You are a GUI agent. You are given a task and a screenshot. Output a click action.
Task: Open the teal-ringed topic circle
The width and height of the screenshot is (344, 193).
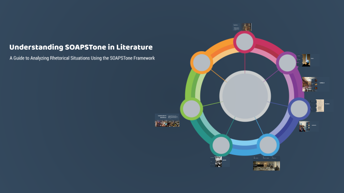point(221,145)
